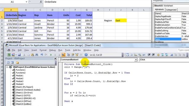Open Edit toolbar options overflow arrow
189x106 pixels.
point(187,55)
